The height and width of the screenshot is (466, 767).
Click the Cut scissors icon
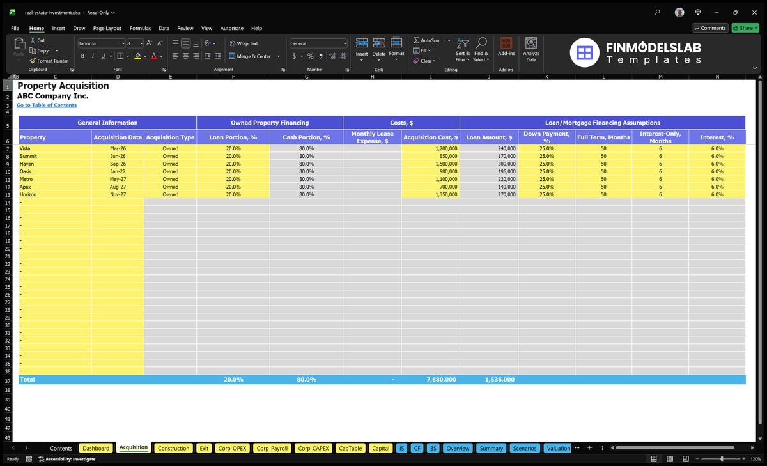(33, 40)
